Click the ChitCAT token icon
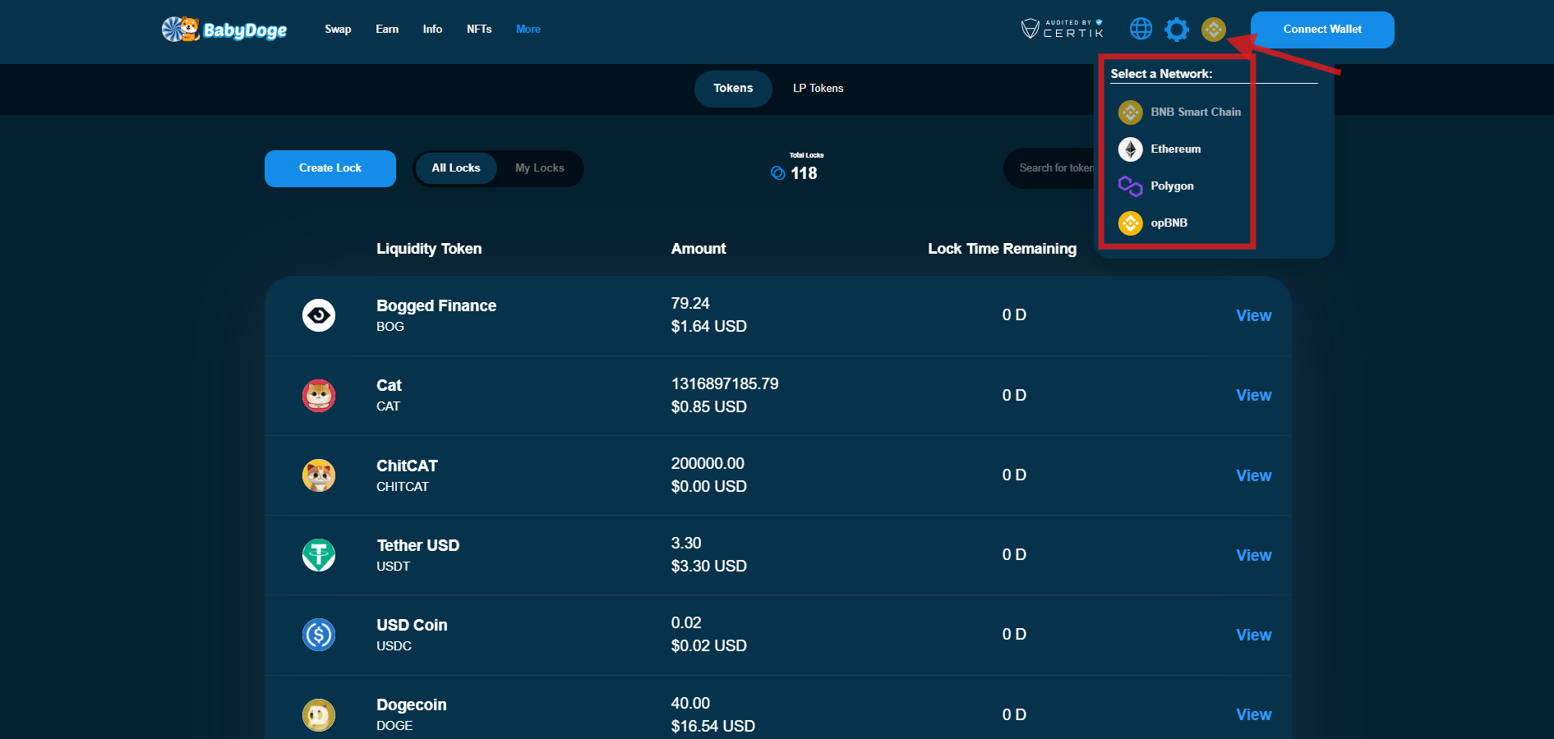The image size is (1554, 739). click(319, 475)
